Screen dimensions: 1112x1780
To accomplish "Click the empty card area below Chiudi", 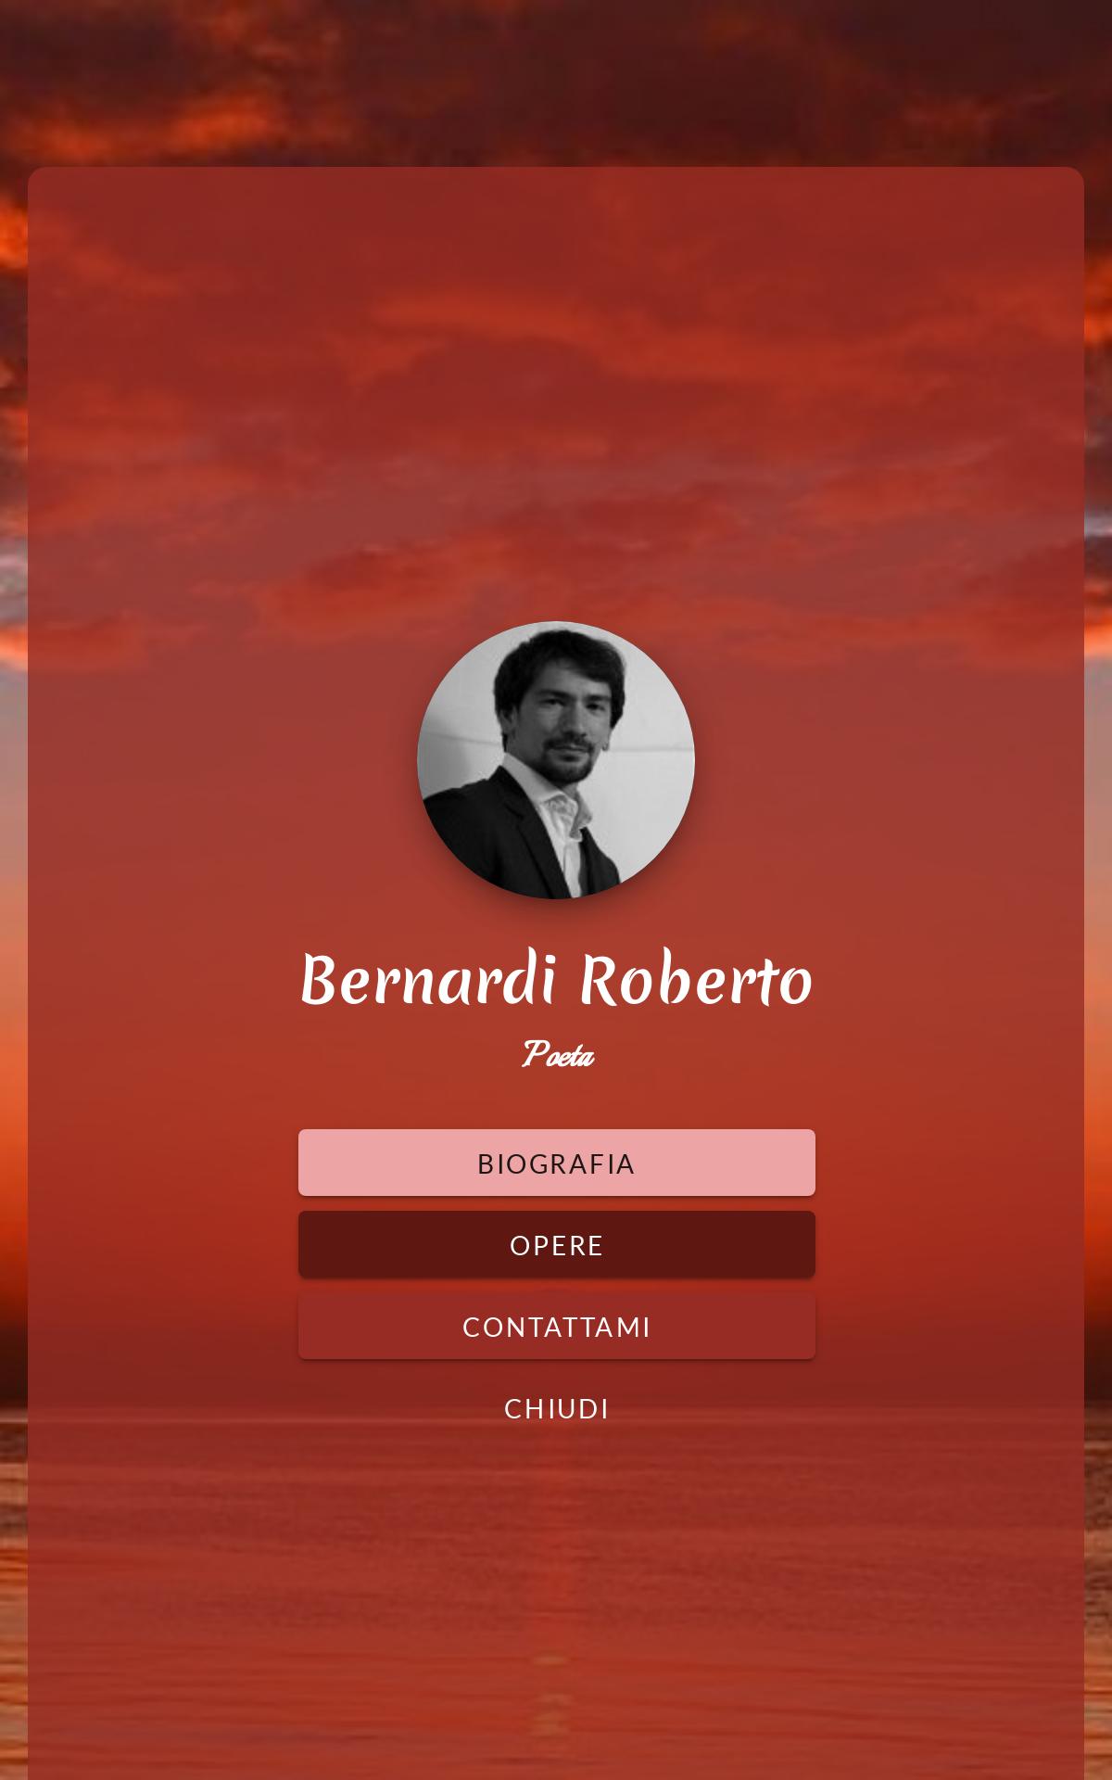I will tap(556, 1613).
